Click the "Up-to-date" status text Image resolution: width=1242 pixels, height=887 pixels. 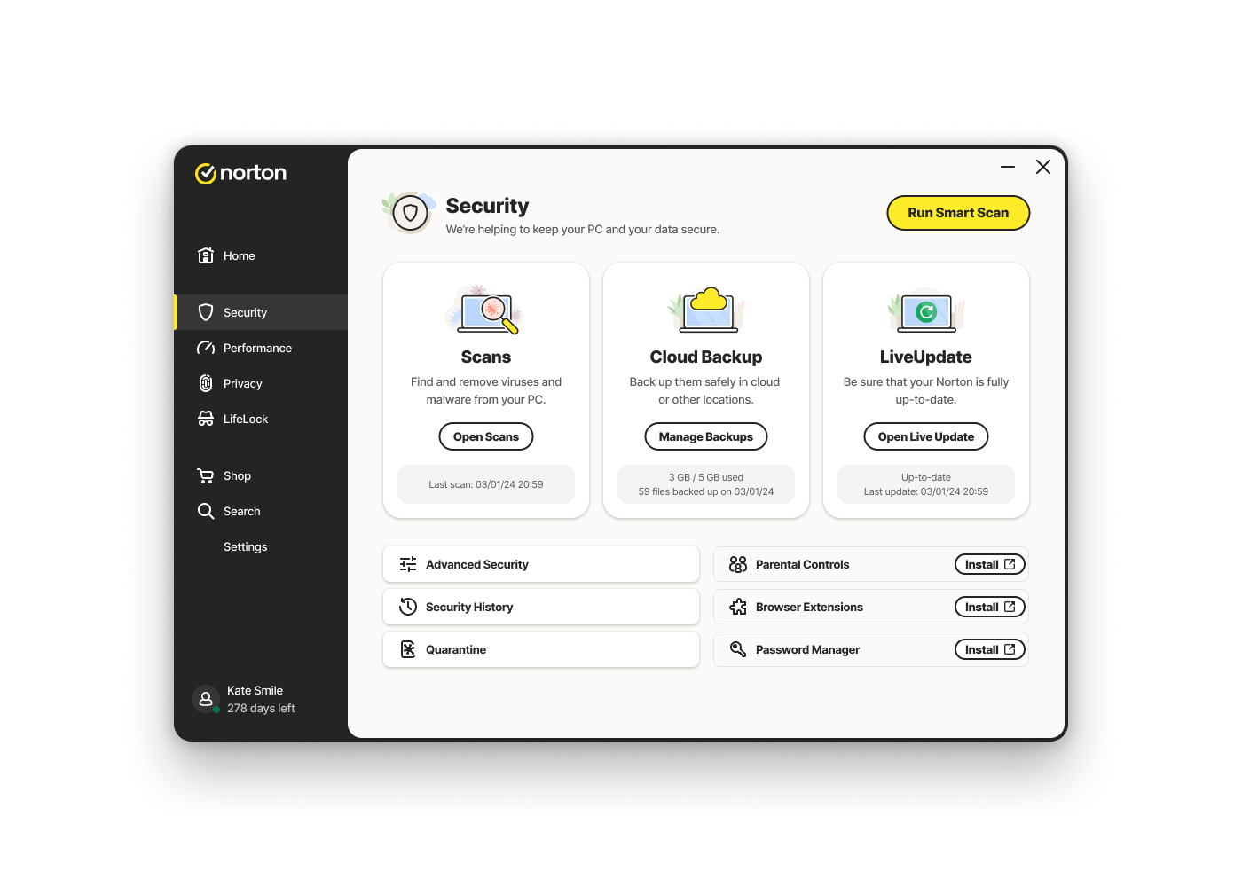[x=926, y=477]
